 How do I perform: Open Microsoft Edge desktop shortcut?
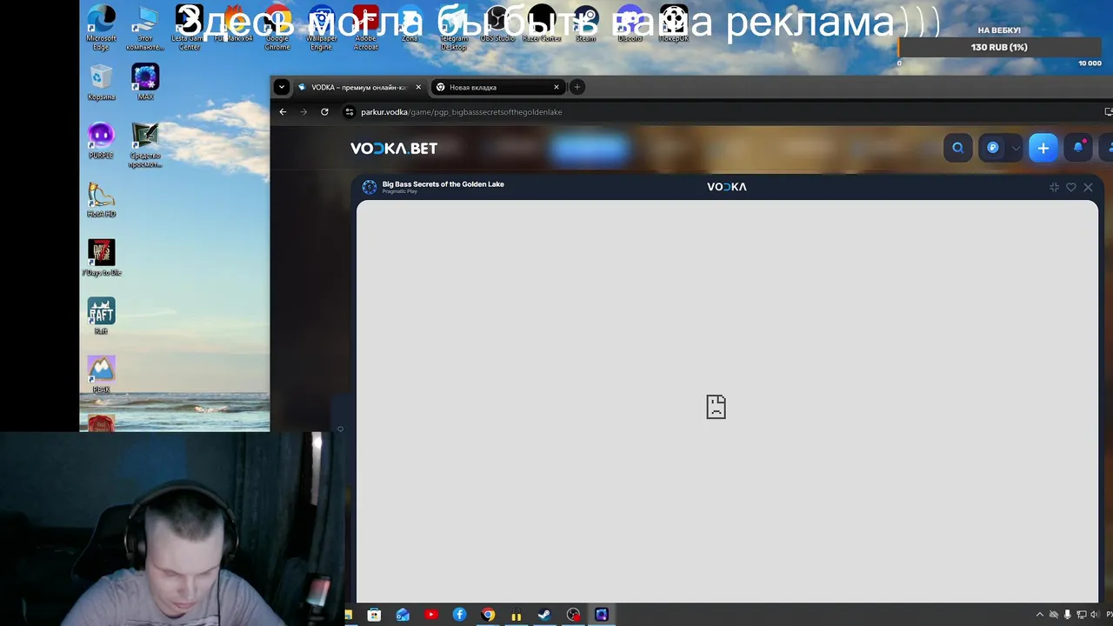[101, 27]
